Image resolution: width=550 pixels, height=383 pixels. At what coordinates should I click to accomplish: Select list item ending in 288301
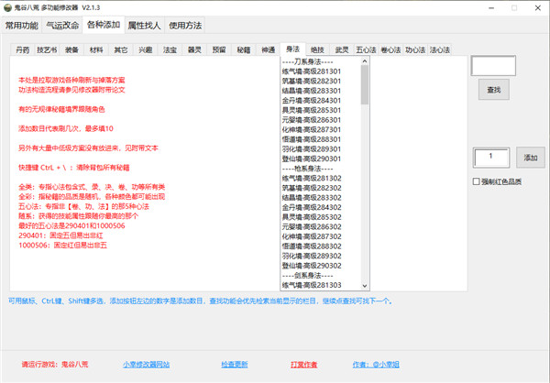click(321, 139)
